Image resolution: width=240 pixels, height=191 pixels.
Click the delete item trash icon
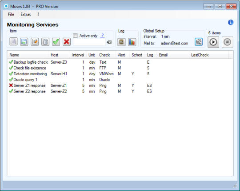coord(45,42)
